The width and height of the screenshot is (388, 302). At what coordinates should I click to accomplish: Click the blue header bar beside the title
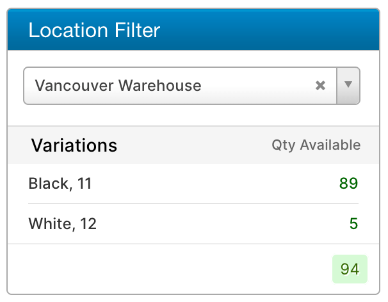[x=269, y=30]
